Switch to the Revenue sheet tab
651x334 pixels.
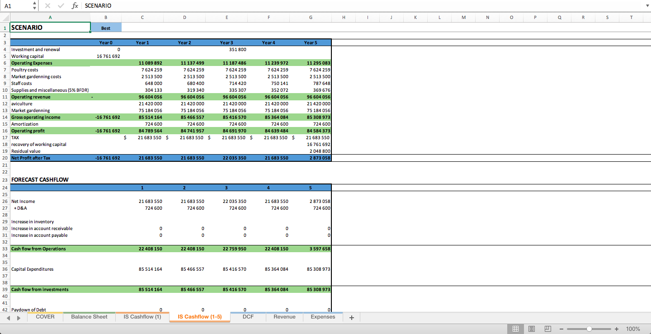pyautogui.click(x=284, y=317)
